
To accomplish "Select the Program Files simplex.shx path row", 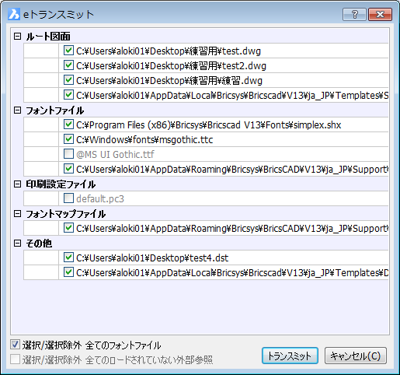I will [x=206, y=124].
